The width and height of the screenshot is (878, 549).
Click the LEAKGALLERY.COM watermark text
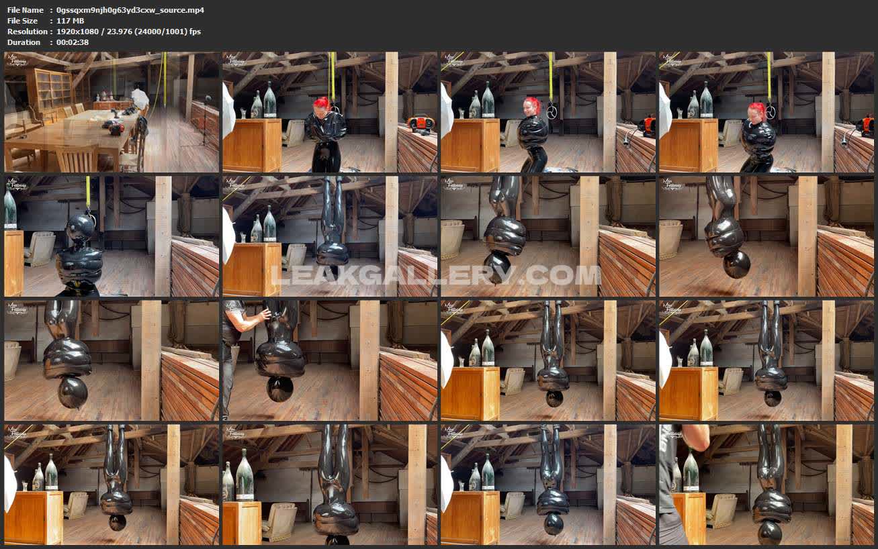[x=435, y=275]
